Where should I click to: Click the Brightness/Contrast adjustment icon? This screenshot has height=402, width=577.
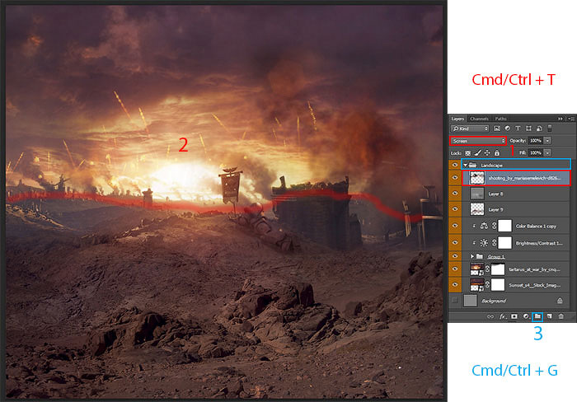tap(484, 243)
